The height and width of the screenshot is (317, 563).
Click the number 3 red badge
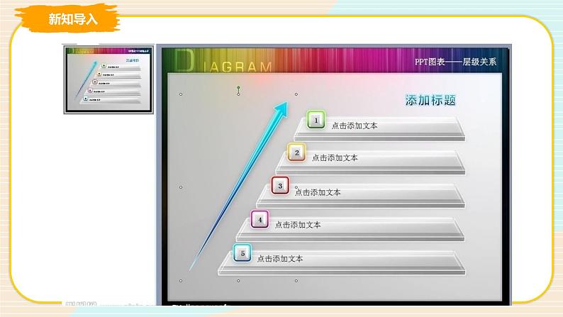280,186
